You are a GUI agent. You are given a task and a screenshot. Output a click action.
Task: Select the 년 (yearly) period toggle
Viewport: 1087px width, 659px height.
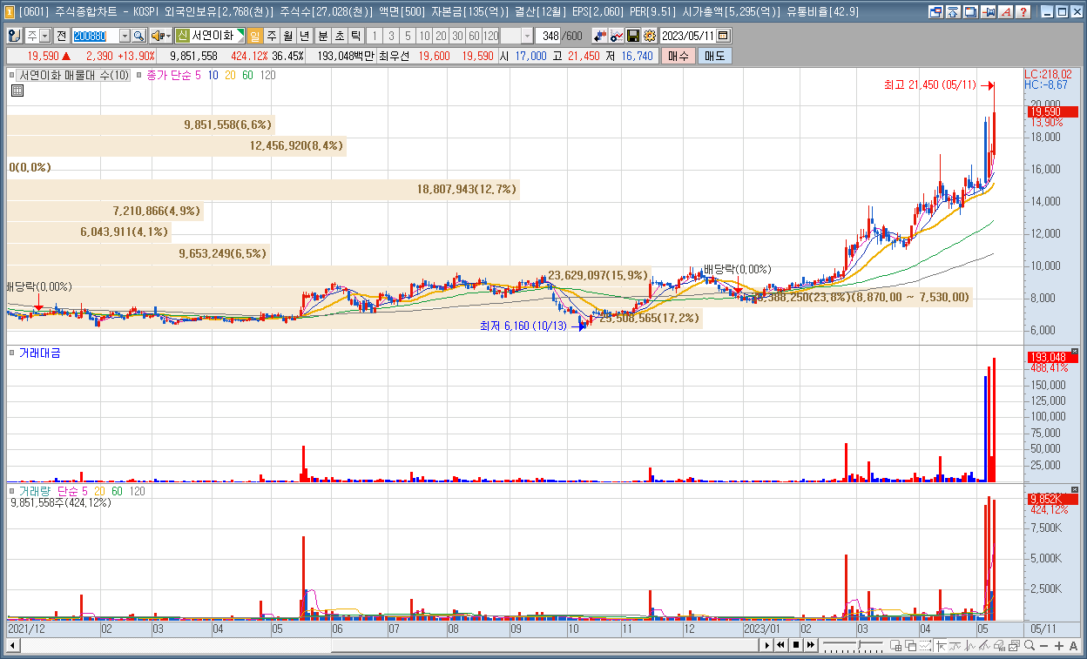[x=304, y=36]
